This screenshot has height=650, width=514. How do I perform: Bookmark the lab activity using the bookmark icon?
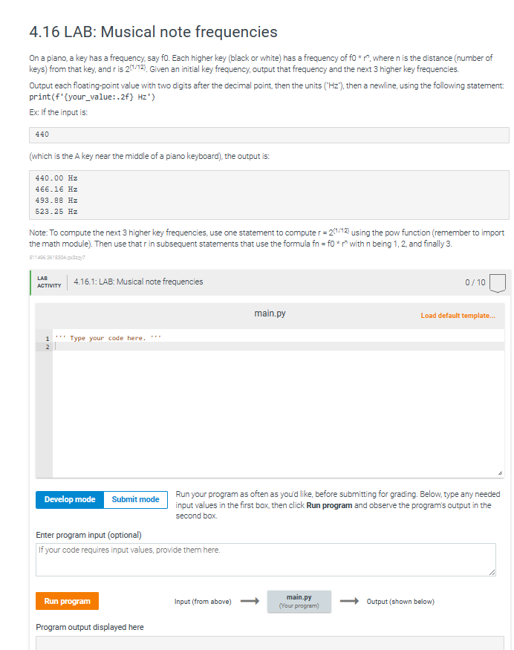496,281
